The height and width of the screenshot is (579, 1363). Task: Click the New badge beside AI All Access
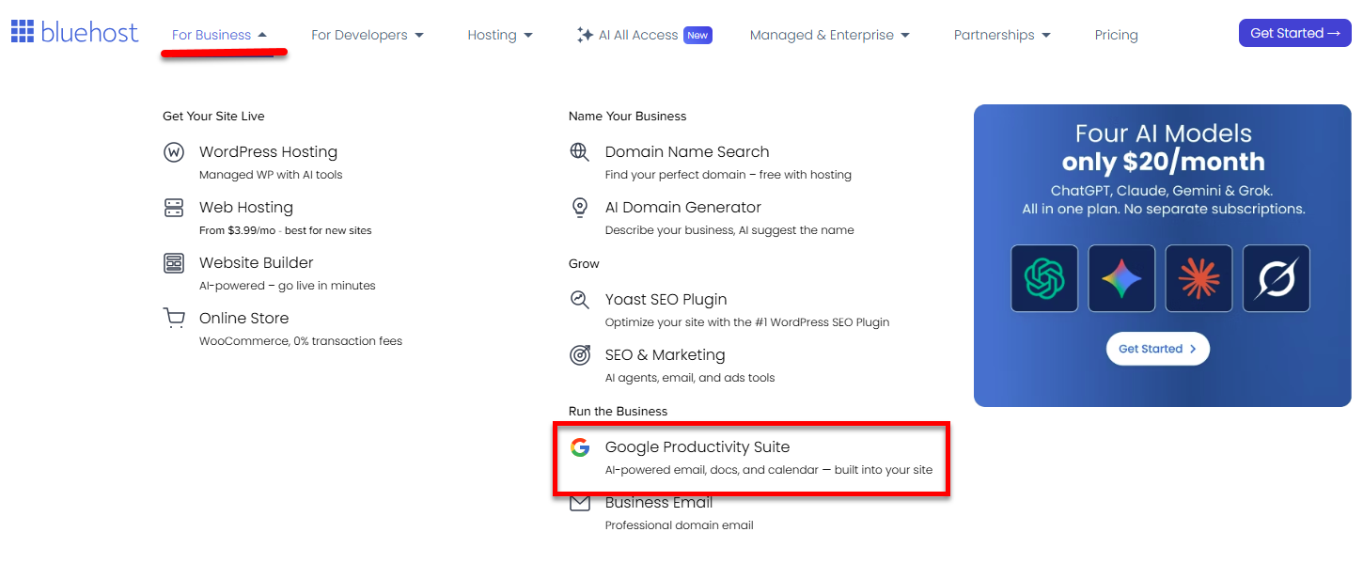point(697,35)
